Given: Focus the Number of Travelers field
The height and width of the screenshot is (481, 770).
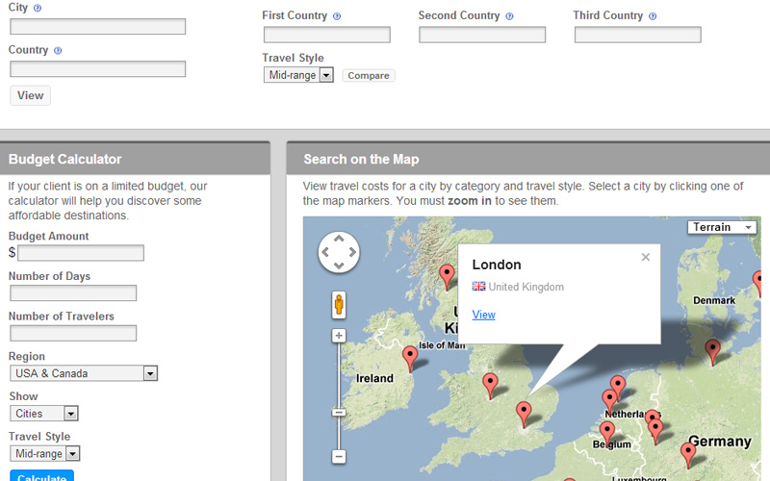Looking at the screenshot, I should tap(73, 333).
